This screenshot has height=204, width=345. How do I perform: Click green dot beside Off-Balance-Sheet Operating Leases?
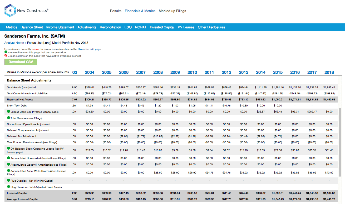click(9, 148)
